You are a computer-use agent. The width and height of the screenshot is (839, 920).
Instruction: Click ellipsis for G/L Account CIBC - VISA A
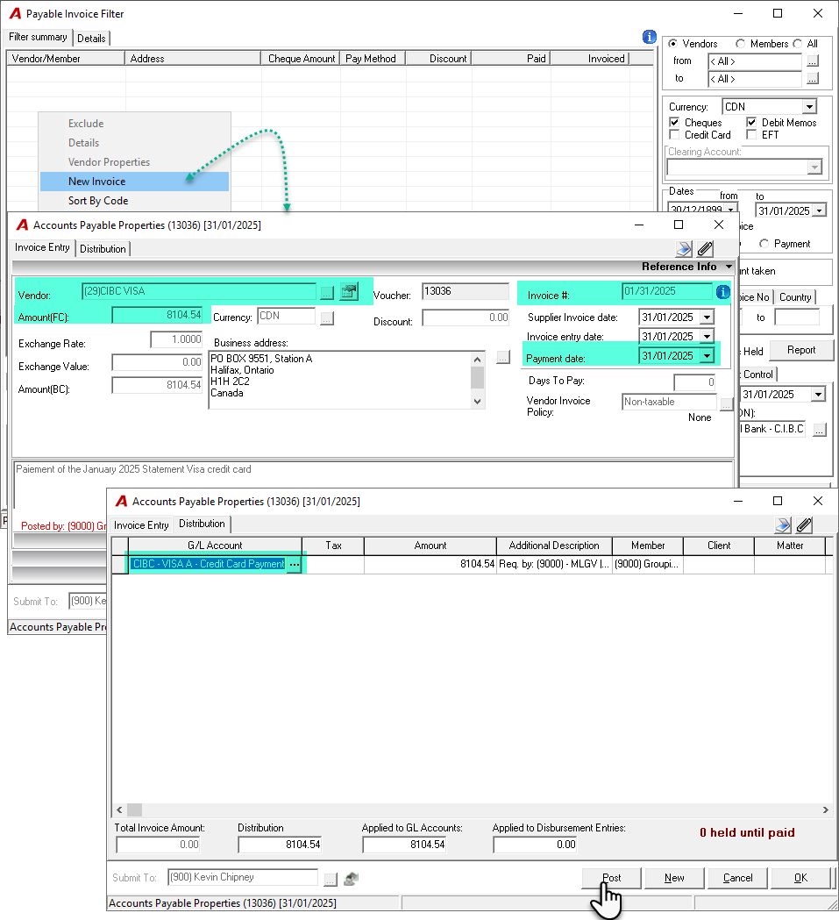tap(295, 565)
